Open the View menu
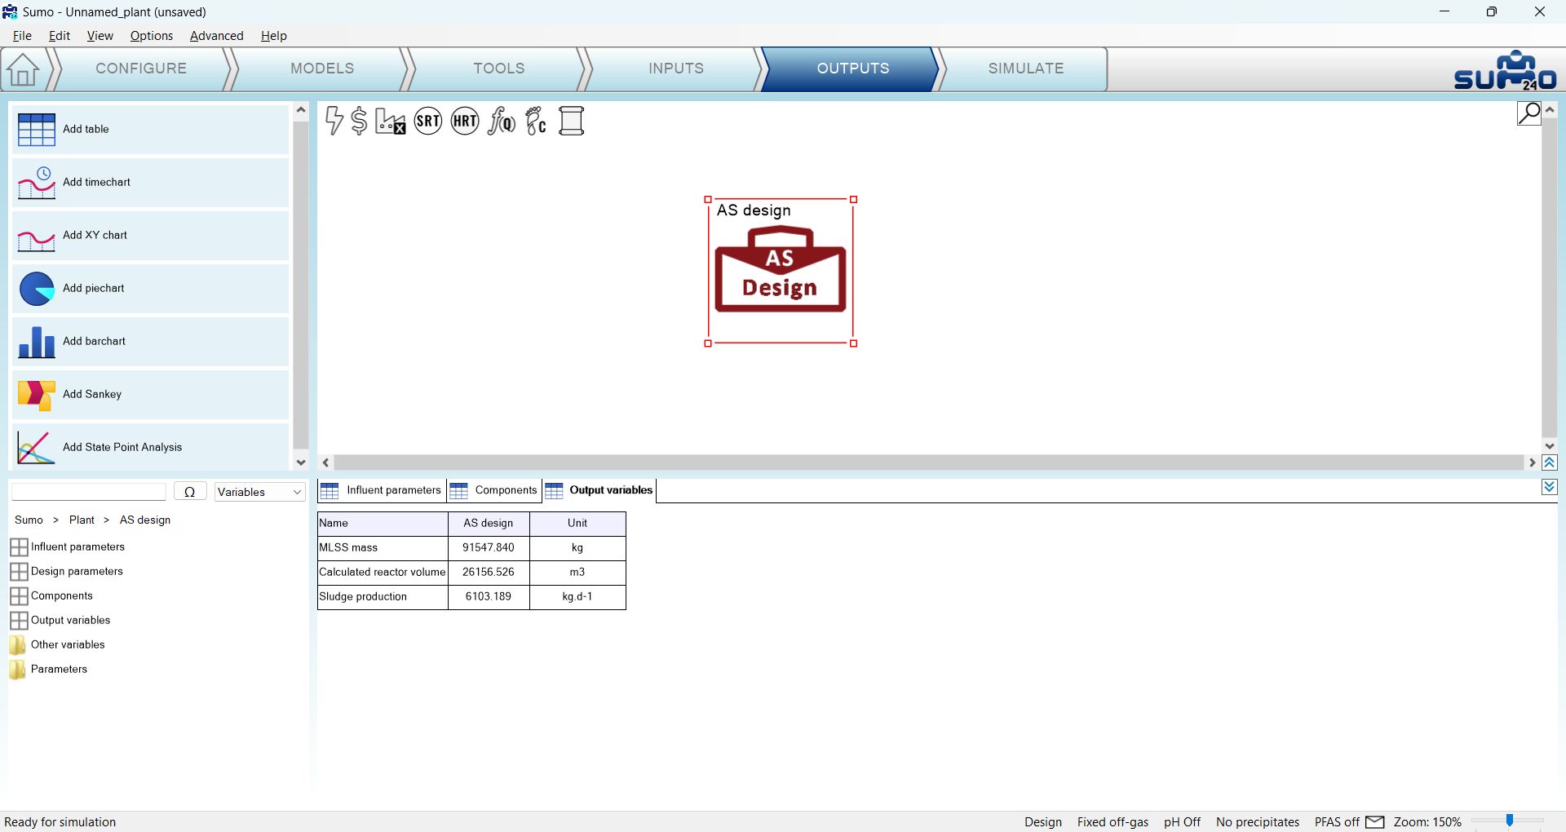The image size is (1566, 832). [100, 36]
